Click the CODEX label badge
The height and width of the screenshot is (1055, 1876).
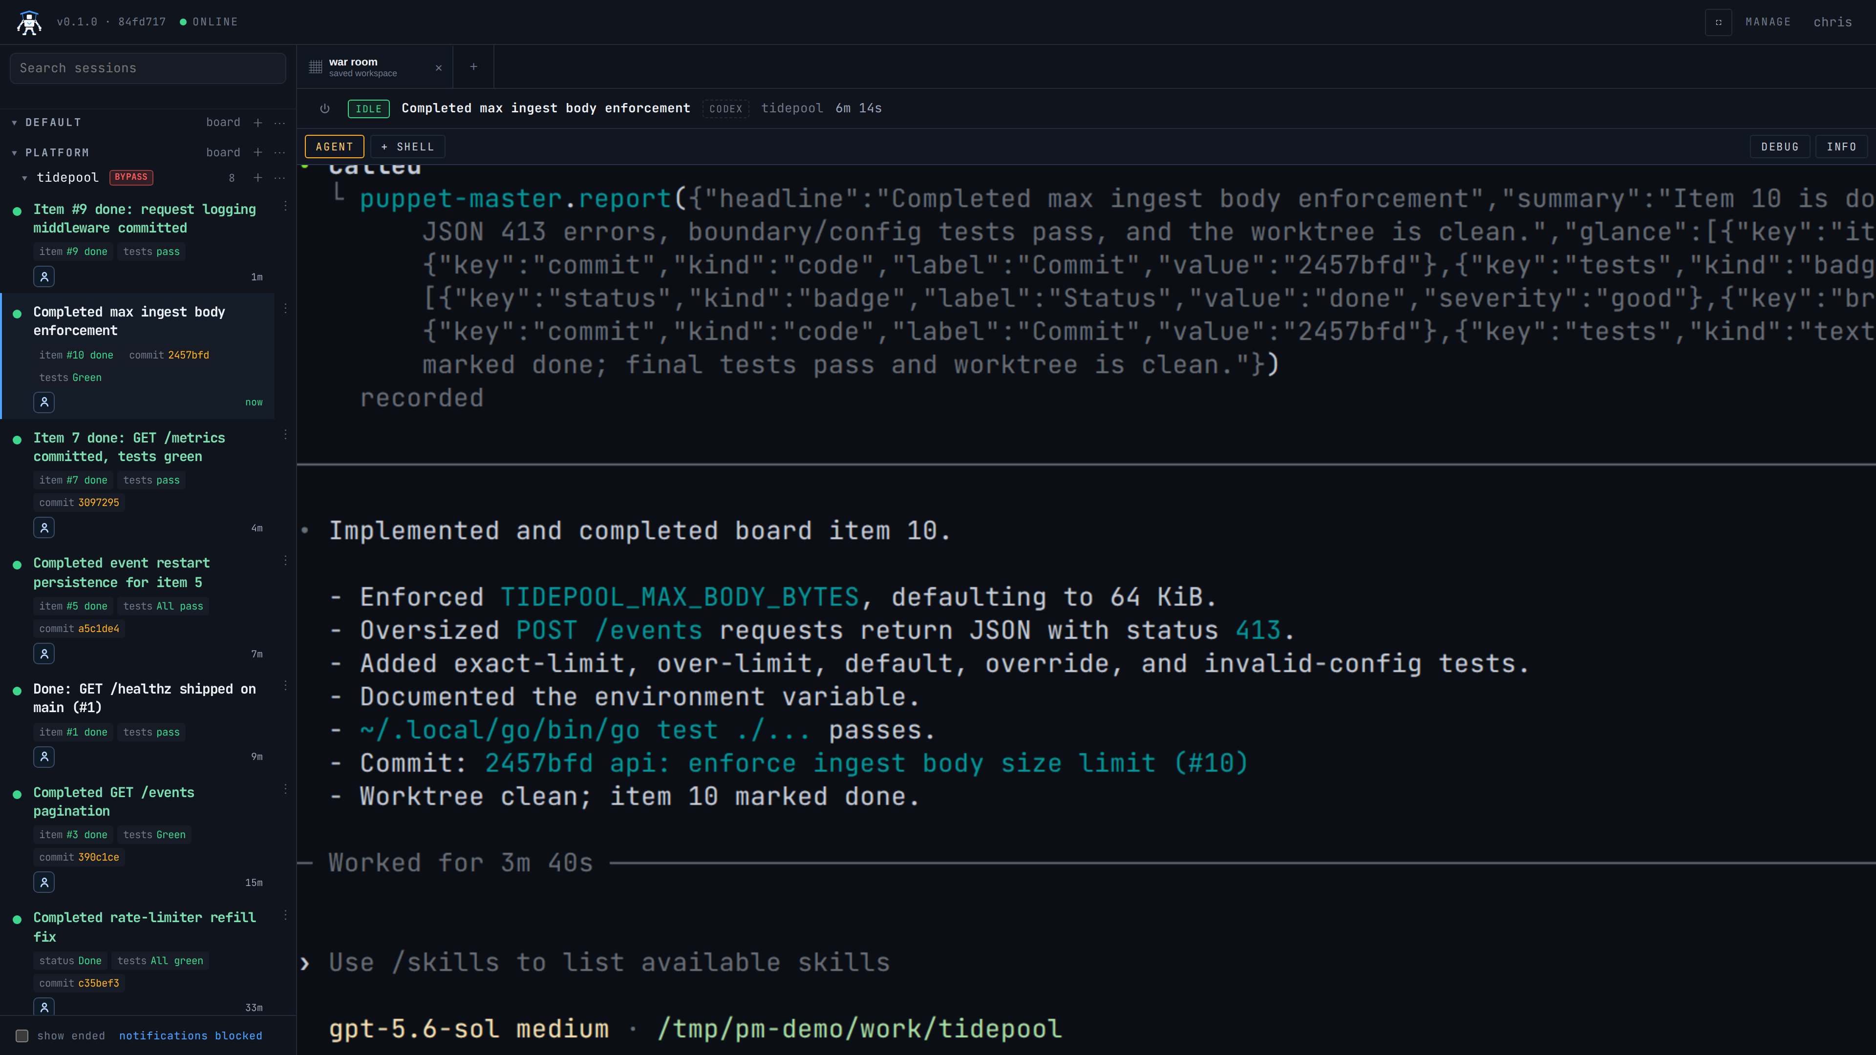click(x=725, y=108)
